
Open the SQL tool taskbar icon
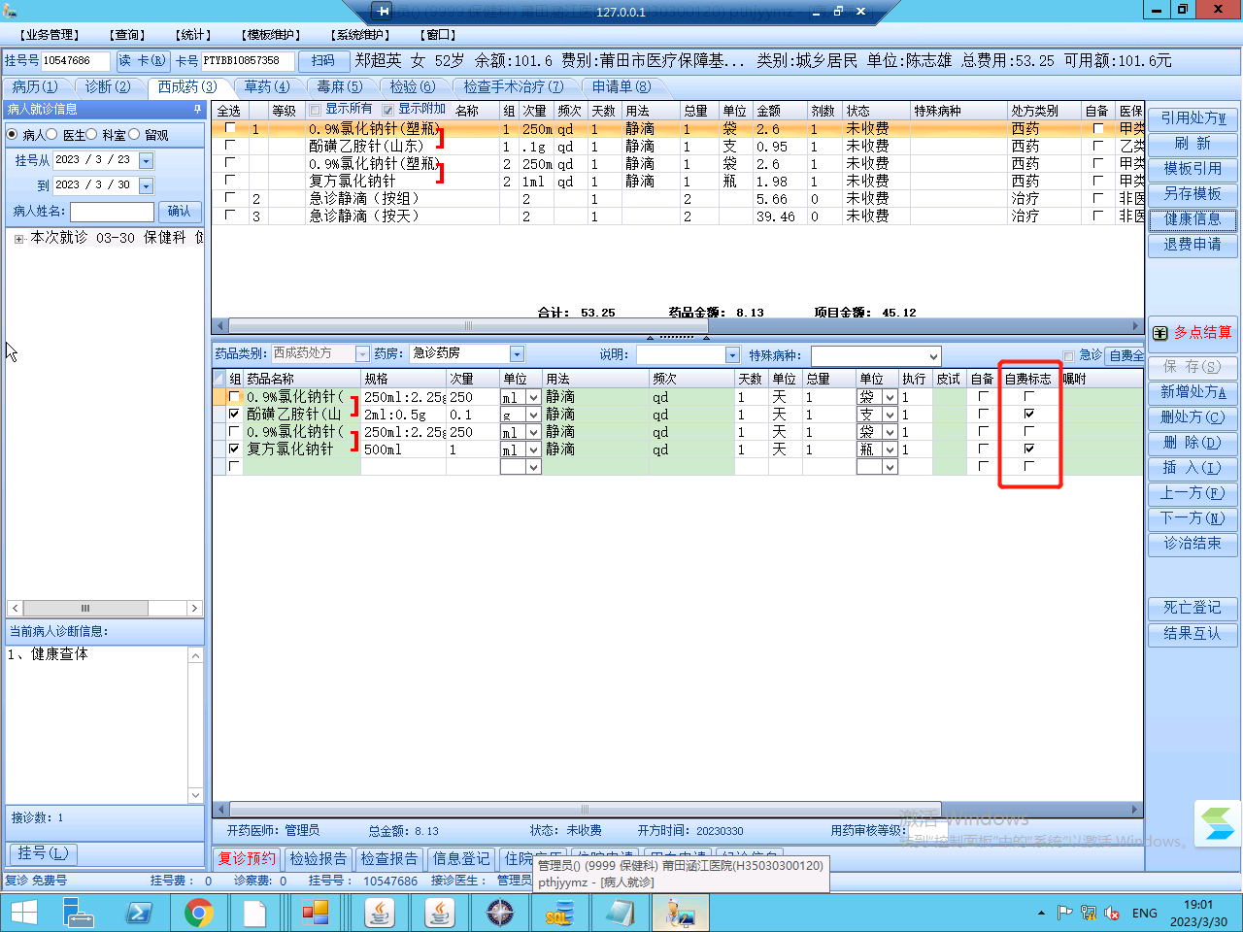(x=560, y=914)
